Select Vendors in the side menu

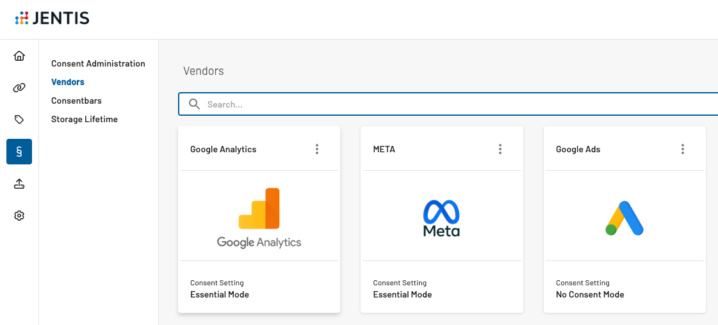(x=68, y=83)
